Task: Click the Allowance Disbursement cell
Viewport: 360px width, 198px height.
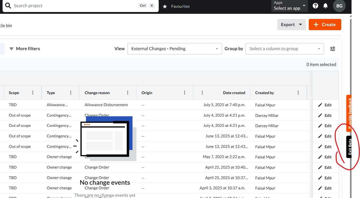Action: (x=106, y=105)
